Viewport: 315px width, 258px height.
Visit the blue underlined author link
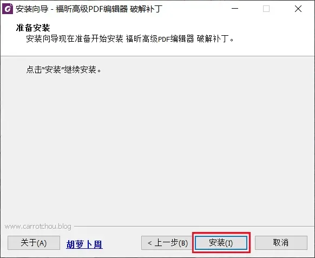[x=84, y=244]
